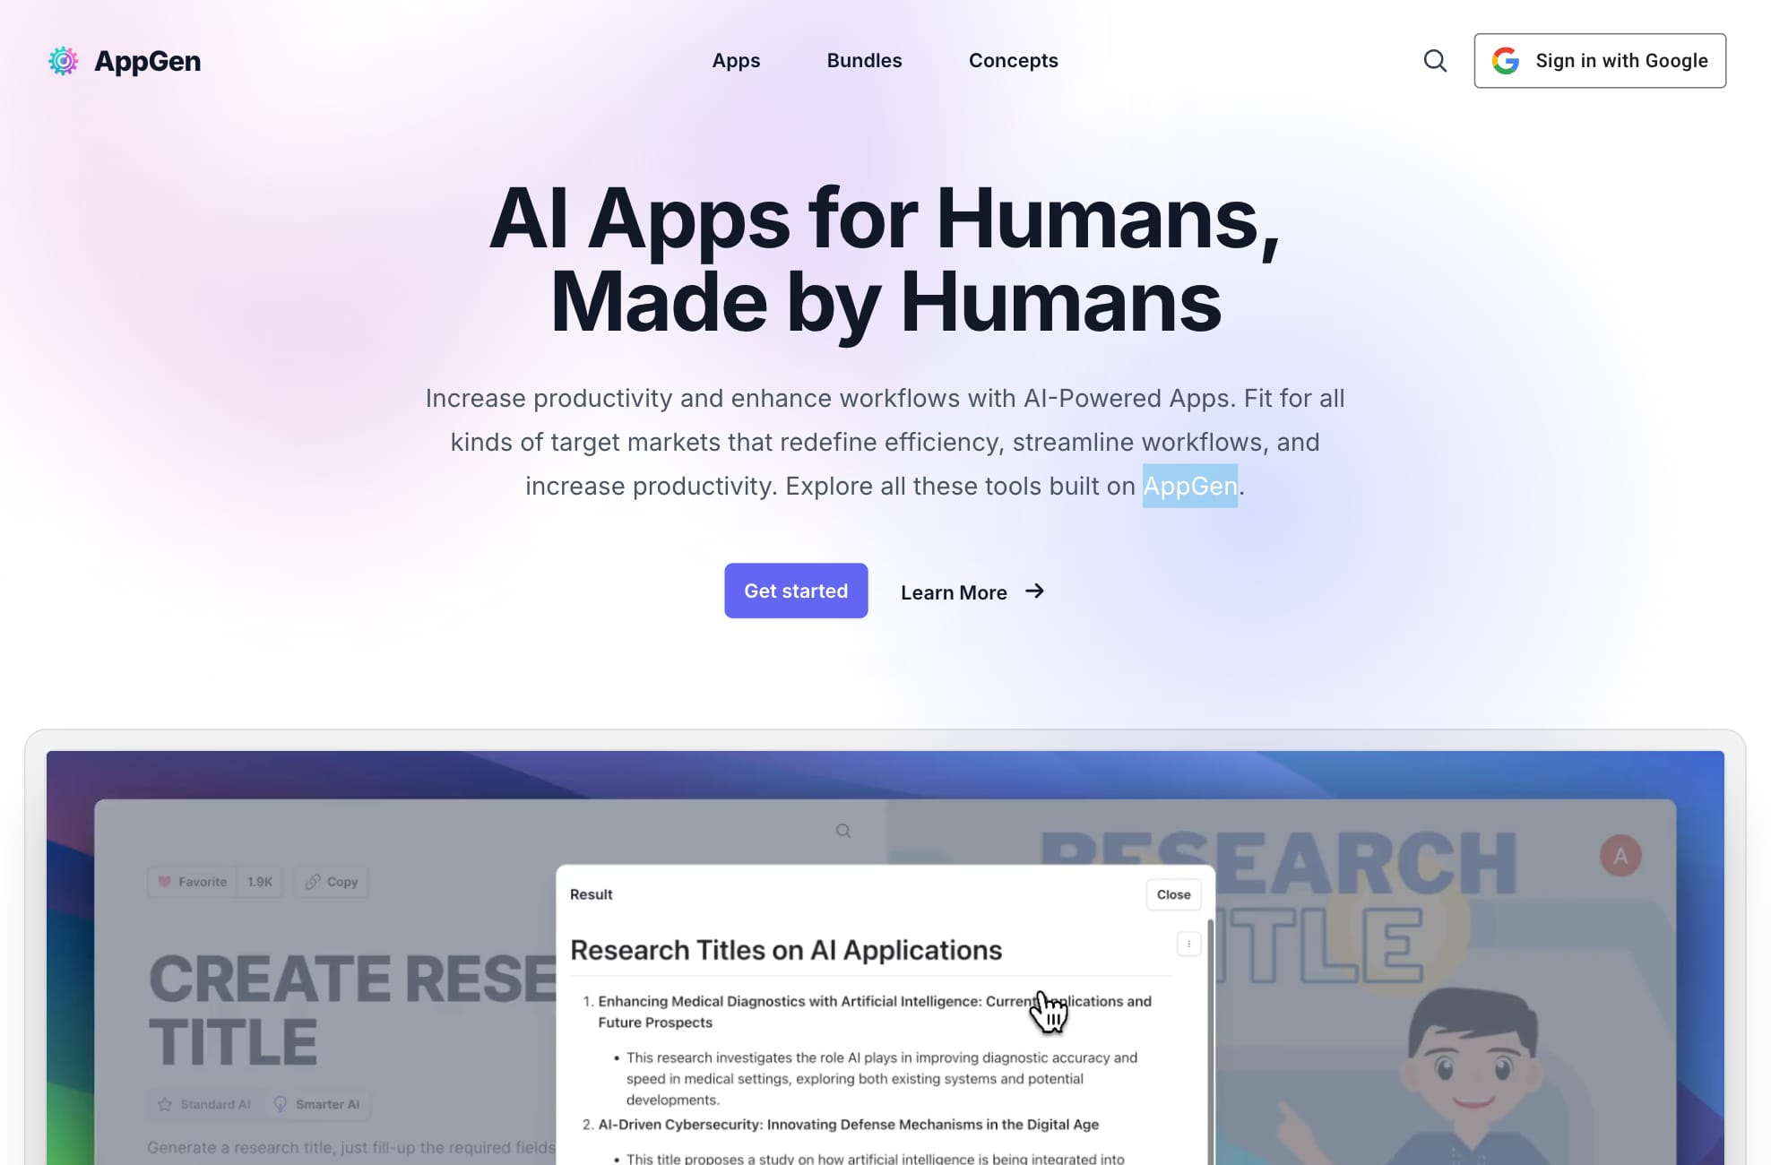
Task: Open the Bundles navigation menu
Action: [x=863, y=60]
